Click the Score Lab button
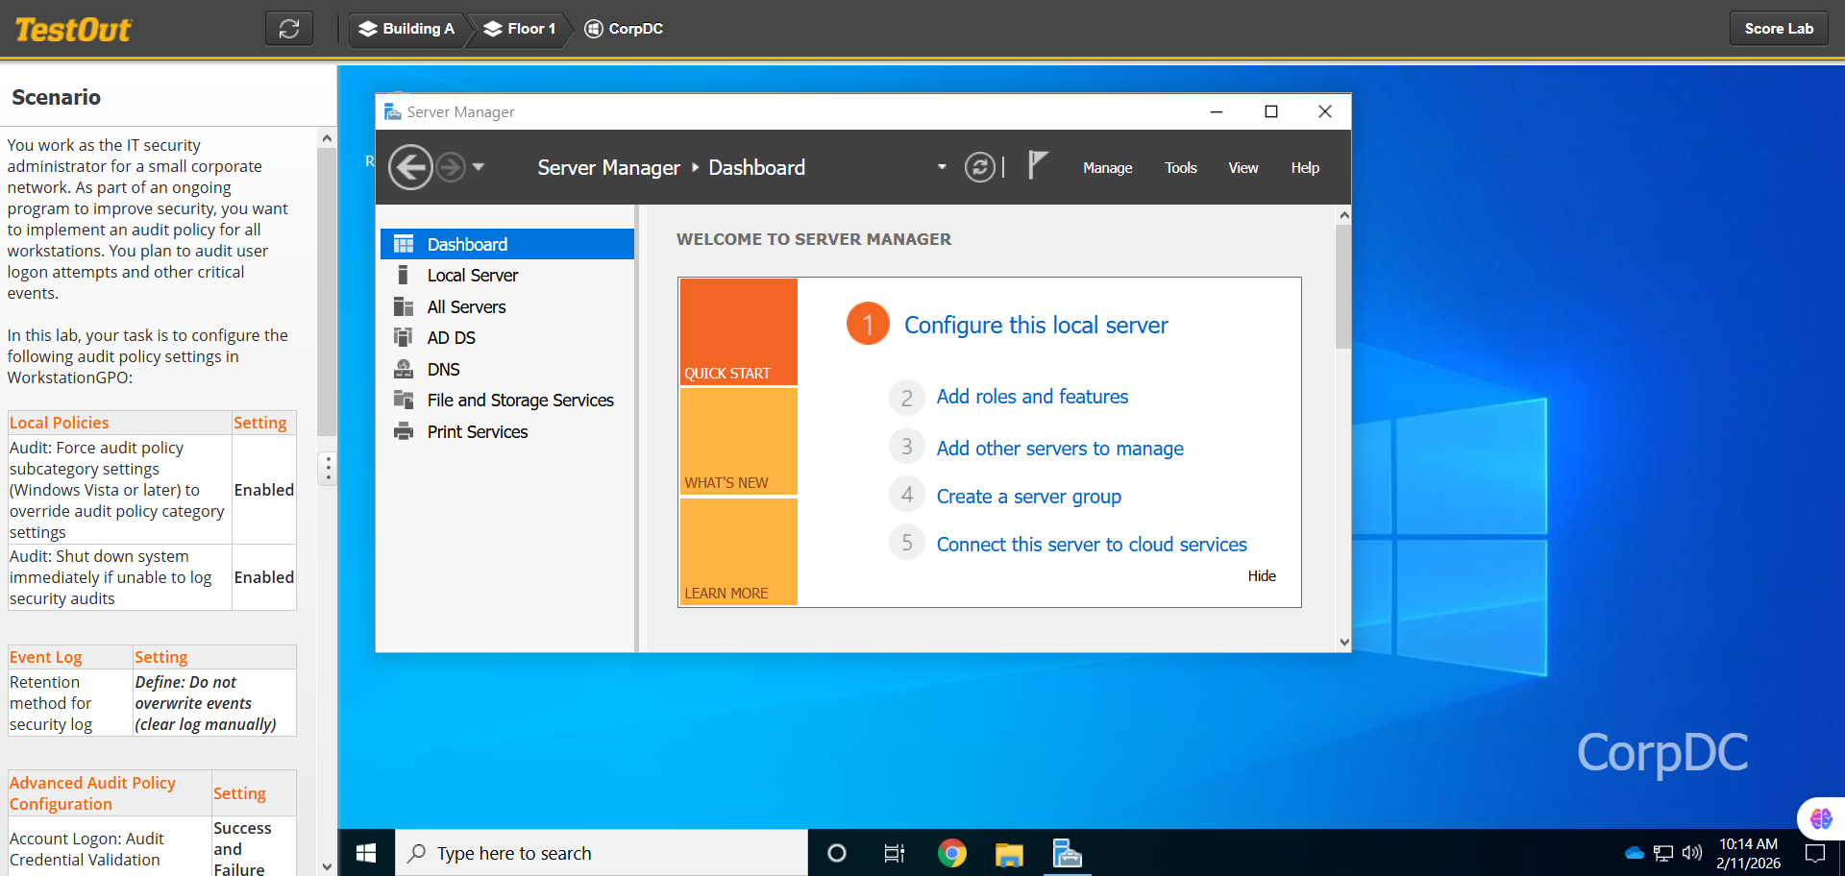The width and height of the screenshot is (1845, 876). (x=1779, y=29)
